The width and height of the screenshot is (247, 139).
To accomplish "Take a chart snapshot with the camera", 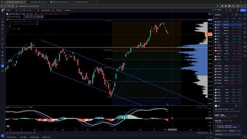I will coord(237,10).
